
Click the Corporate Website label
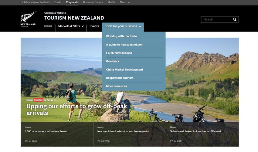[x=55, y=13]
